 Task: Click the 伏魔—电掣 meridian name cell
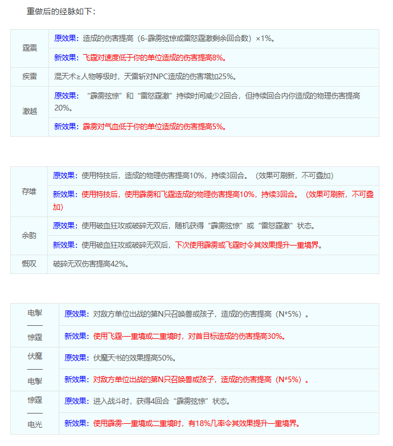35,369
